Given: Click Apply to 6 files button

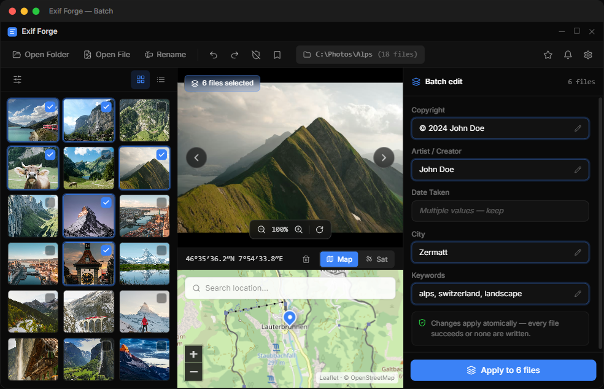Looking at the screenshot, I should coord(503,370).
